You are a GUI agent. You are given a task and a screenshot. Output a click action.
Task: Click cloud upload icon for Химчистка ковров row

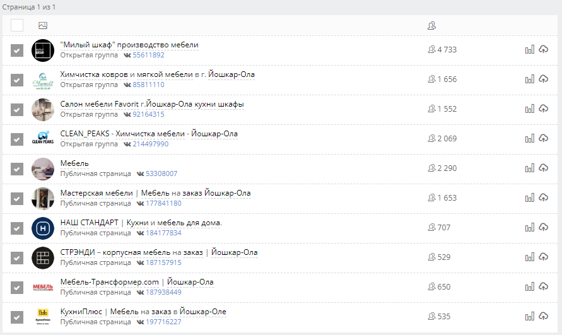pos(543,79)
